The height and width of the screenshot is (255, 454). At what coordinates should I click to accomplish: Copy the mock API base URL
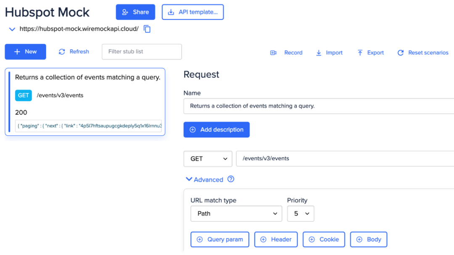click(x=146, y=29)
